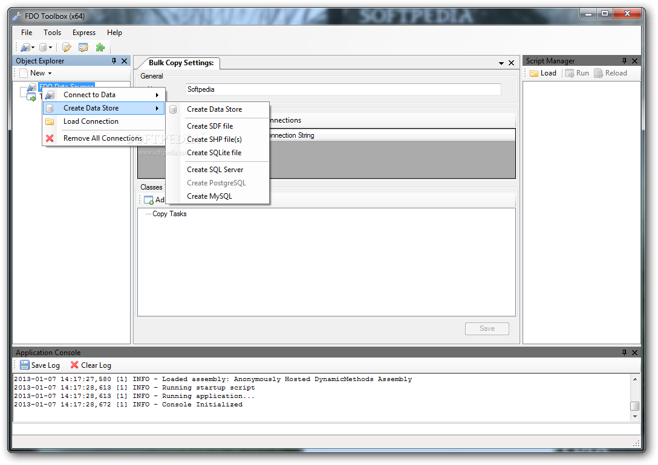658x465 pixels.
Task: Click the red X Remove All Connections icon
Action: point(50,138)
